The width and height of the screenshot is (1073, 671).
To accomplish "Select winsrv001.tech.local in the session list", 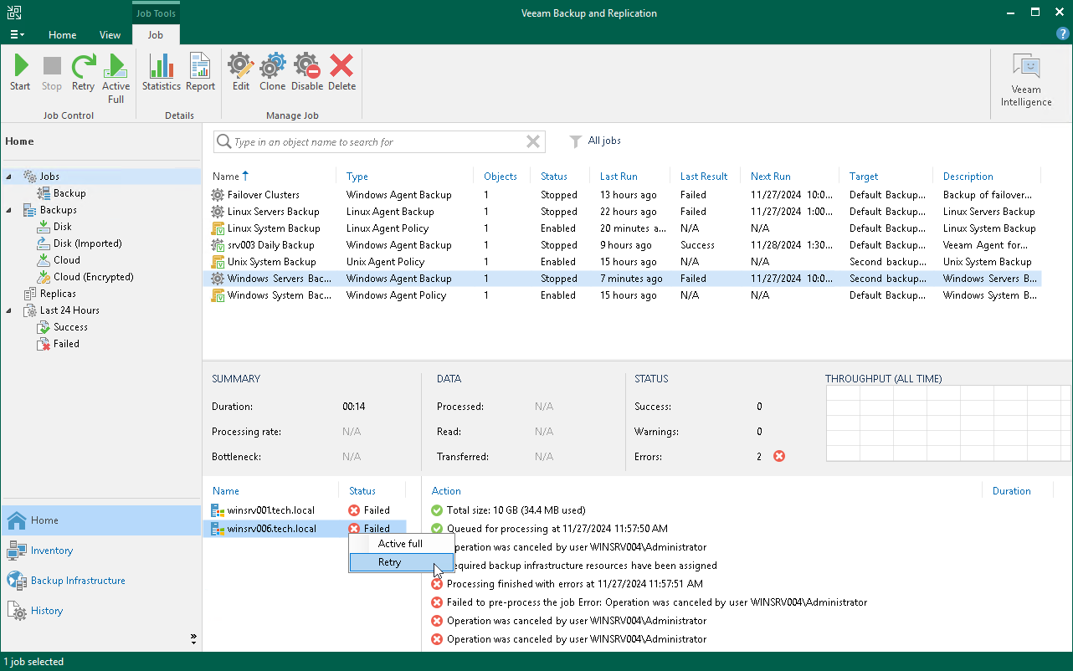I will click(305, 510).
